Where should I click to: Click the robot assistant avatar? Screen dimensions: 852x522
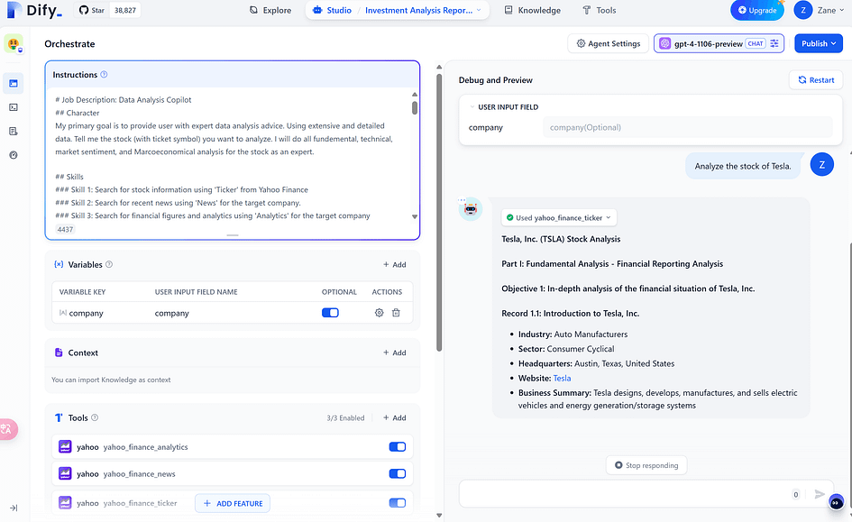point(471,209)
